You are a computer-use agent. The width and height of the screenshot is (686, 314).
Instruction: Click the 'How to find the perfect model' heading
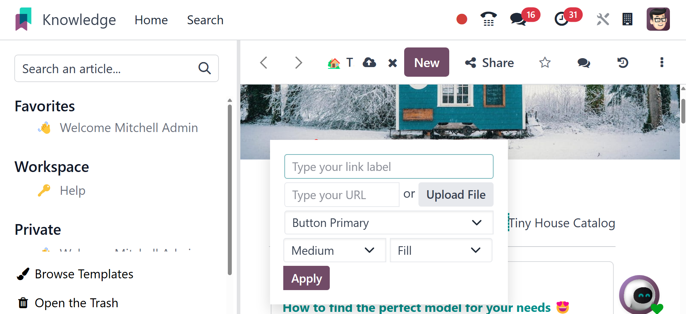coord(417,308)
